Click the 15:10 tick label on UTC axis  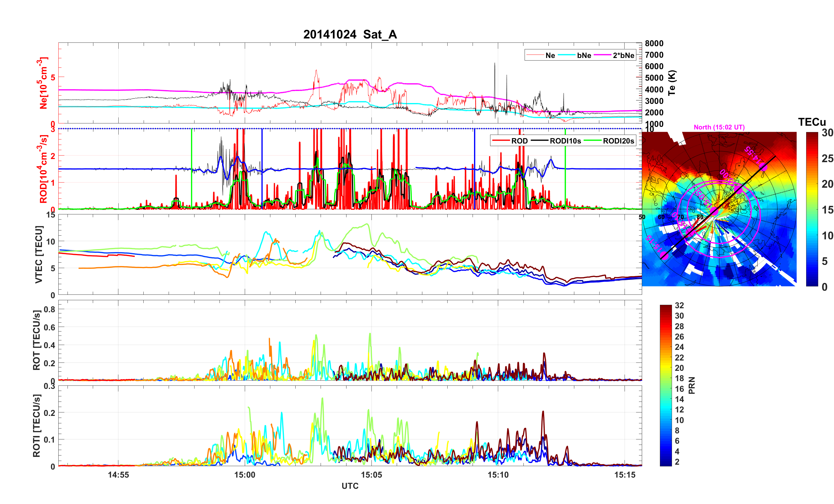[498, 474]
